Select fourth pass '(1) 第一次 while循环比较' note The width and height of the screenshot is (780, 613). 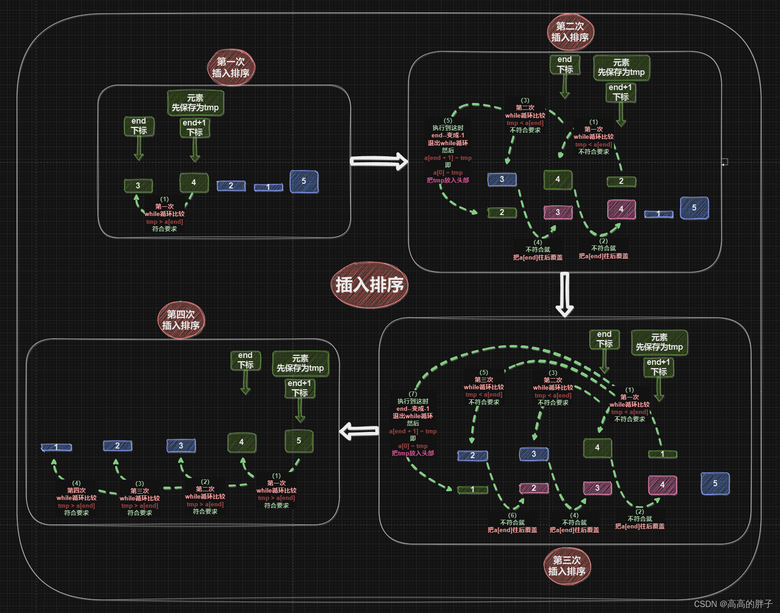pyautogui.click(x=277, y=491)
